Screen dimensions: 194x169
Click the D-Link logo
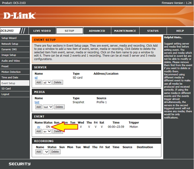pyautogui.click(x=20, y=16)
